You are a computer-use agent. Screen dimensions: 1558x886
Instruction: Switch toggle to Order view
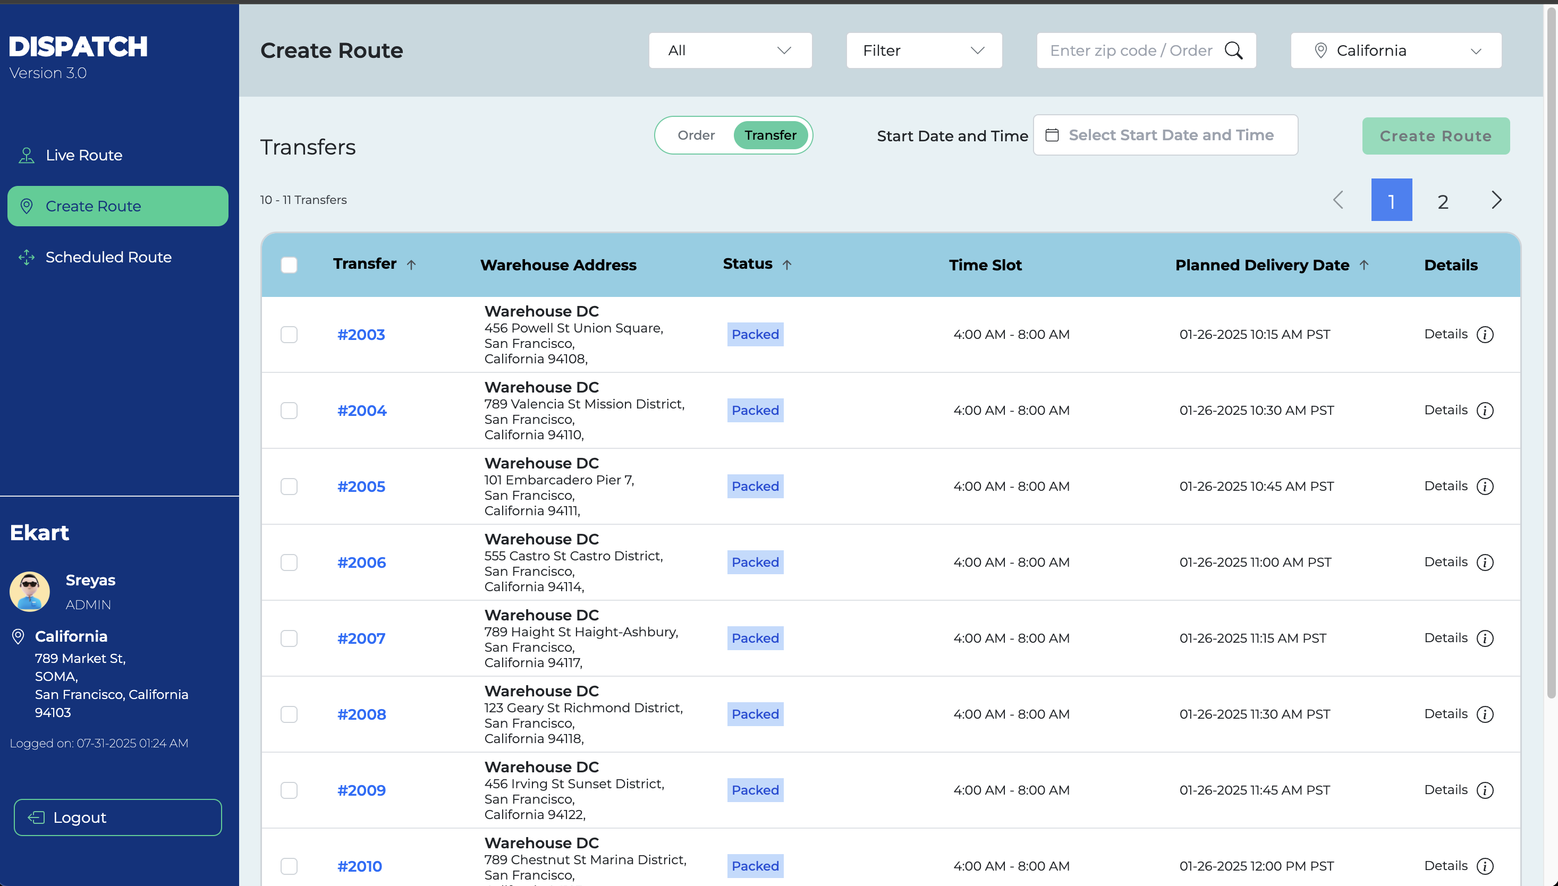point(696,135)
